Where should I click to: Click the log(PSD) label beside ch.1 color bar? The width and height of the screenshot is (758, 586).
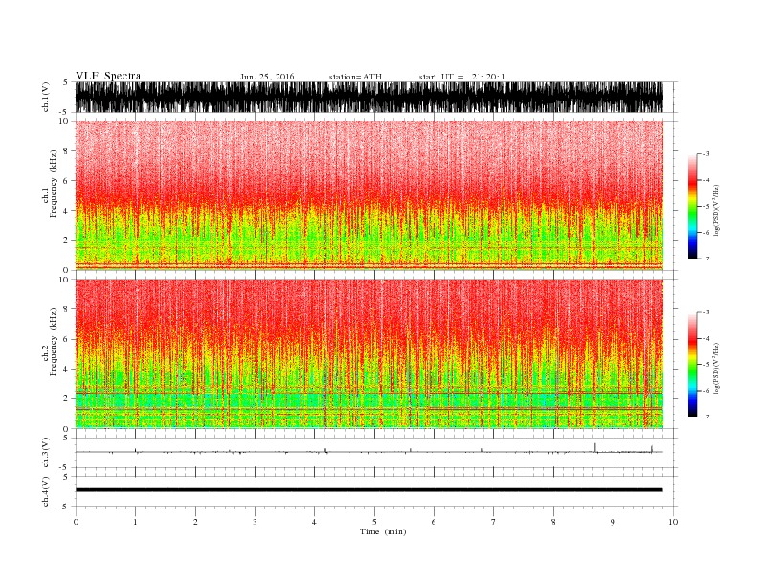coord(716,210)
